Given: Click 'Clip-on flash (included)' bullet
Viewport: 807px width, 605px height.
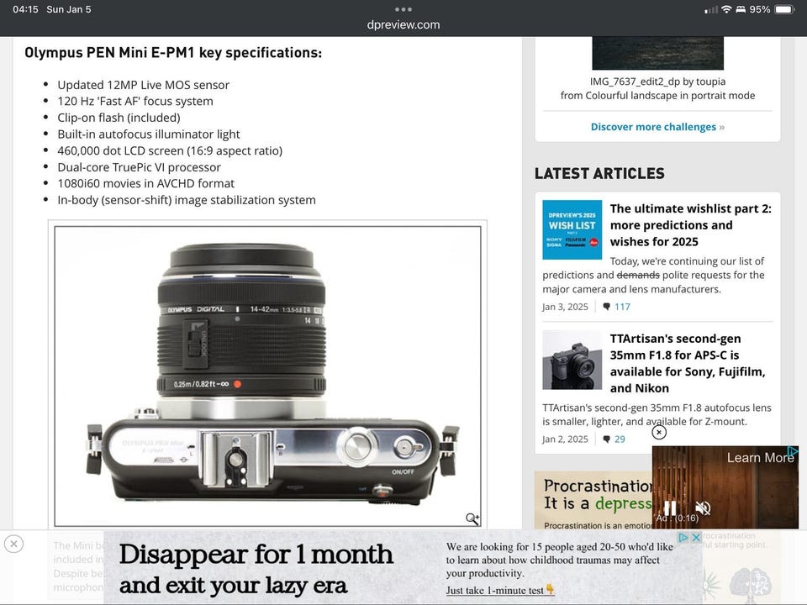Looking at the screenshot, I should [119, 118].
